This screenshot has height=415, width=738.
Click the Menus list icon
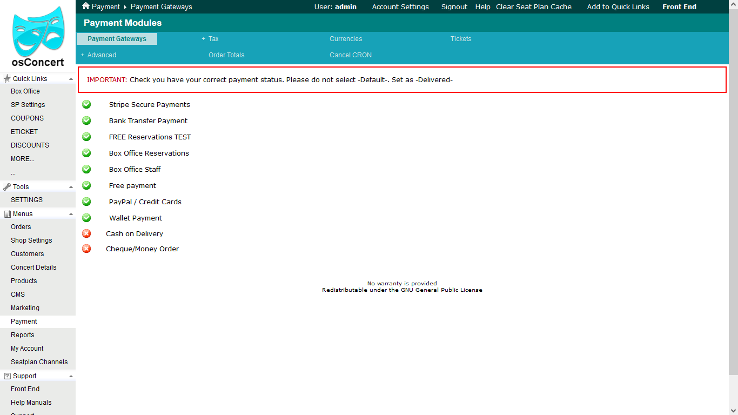[x=7, y=214]
